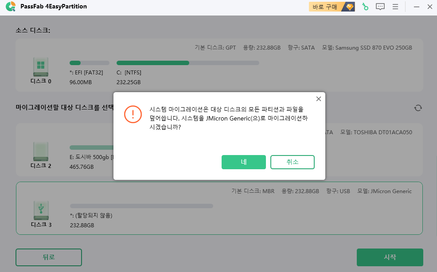Click the '모델: TOSHIBA DT01ACA050' text
The height and width of the screenshot is (272, 437).
376,132
